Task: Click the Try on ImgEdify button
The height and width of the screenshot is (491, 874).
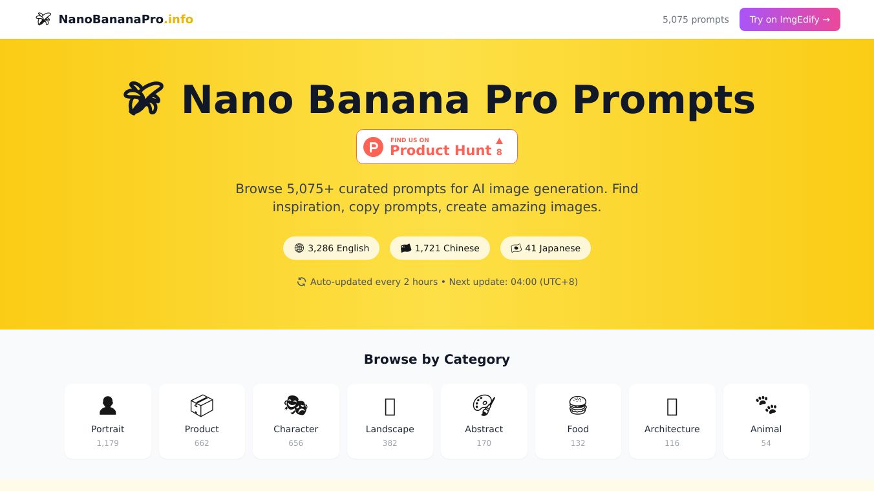Action: pos(789,19)
